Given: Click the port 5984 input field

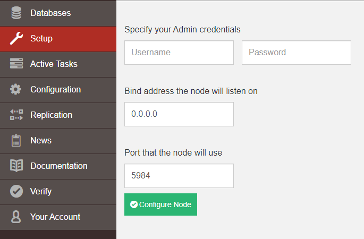Looking at the screenshot, I should (x=179, y=176).
